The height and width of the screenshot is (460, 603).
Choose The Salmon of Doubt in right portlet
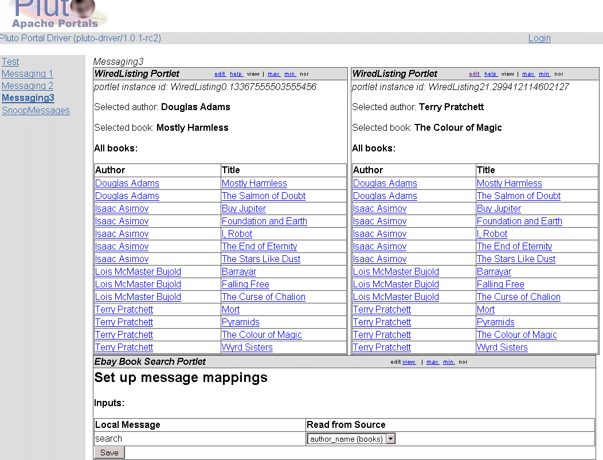click(x=518, y=196)
